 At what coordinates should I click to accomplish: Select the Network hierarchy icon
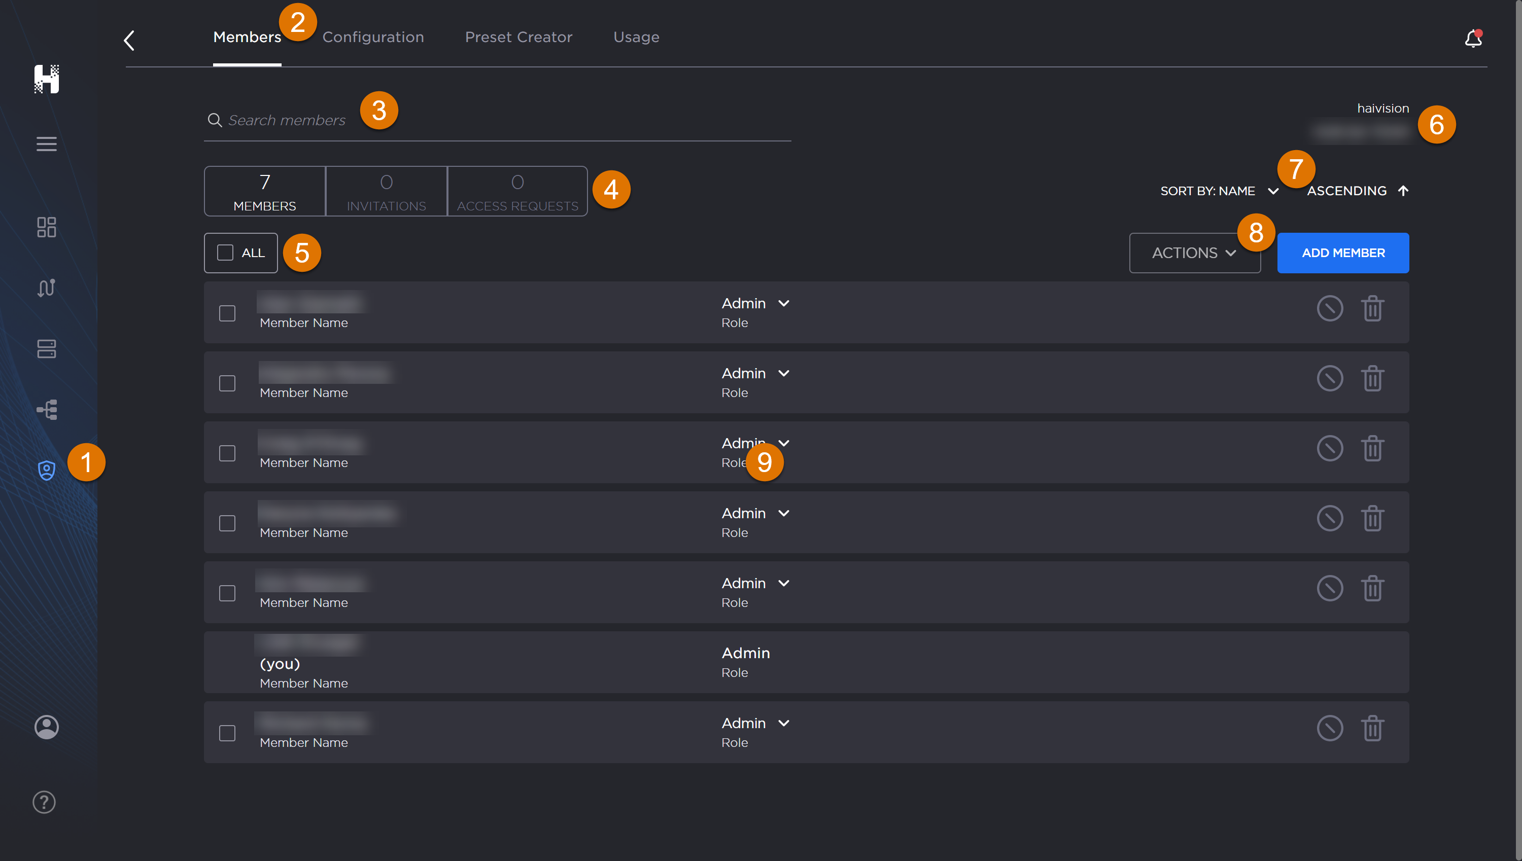[46, 409]
